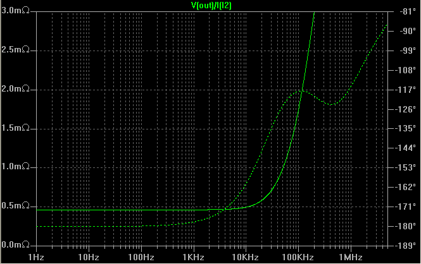421x264 pixels.
Task: Click the -153° phase axis label
Action: (405, 167)
